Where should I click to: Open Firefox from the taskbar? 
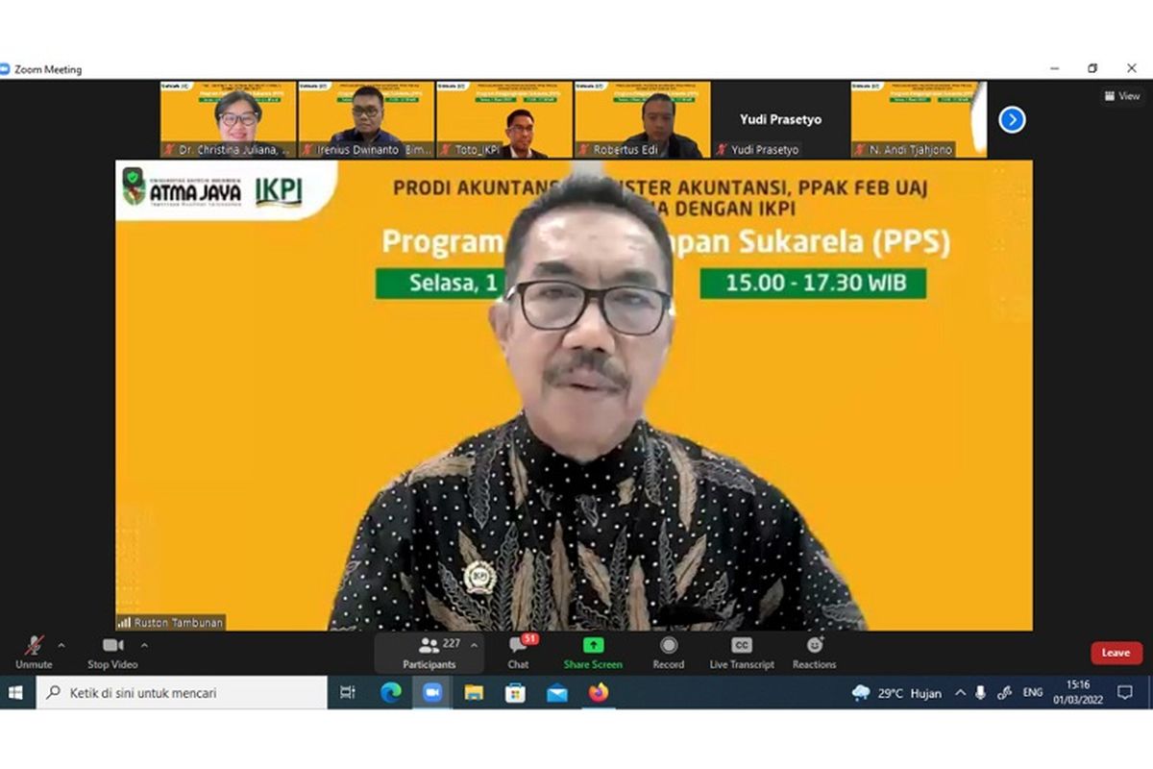point(599,692)
